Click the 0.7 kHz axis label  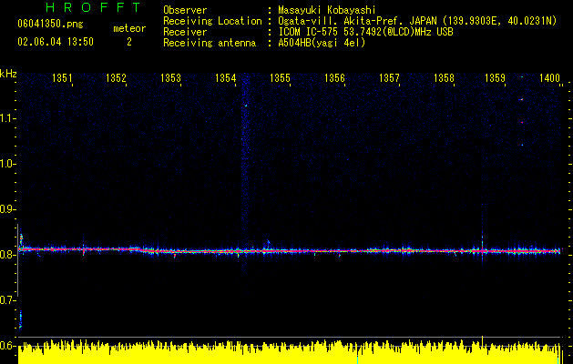6,300
